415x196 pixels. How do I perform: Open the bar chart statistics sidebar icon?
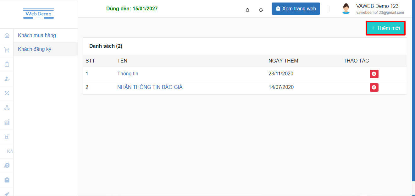tap(7, 122)
